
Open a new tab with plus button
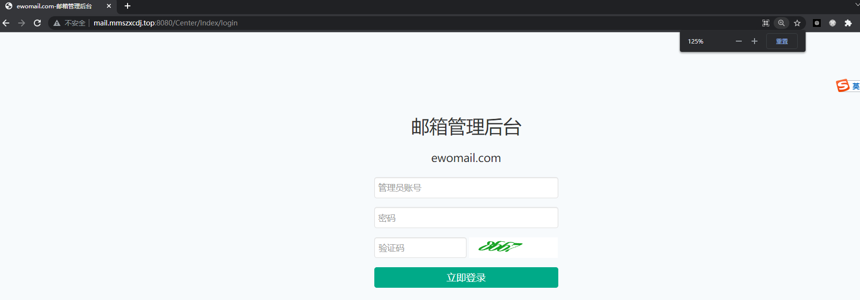(128, 6)
